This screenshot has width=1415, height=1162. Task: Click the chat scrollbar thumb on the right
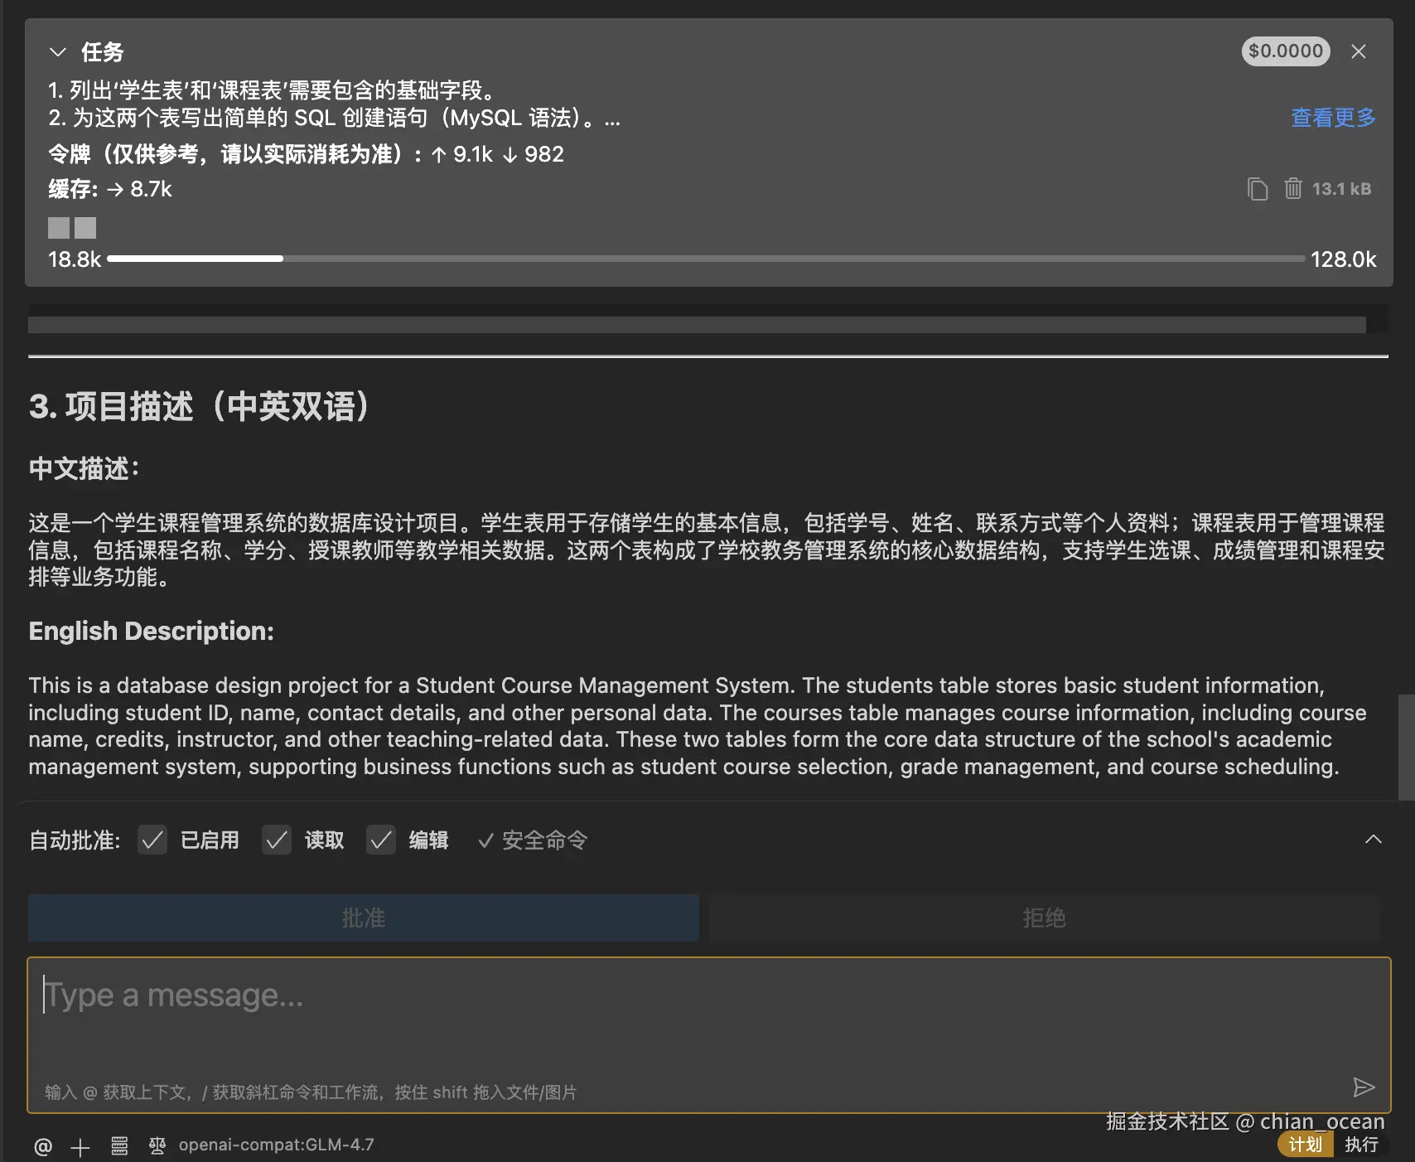(1406, 747)
